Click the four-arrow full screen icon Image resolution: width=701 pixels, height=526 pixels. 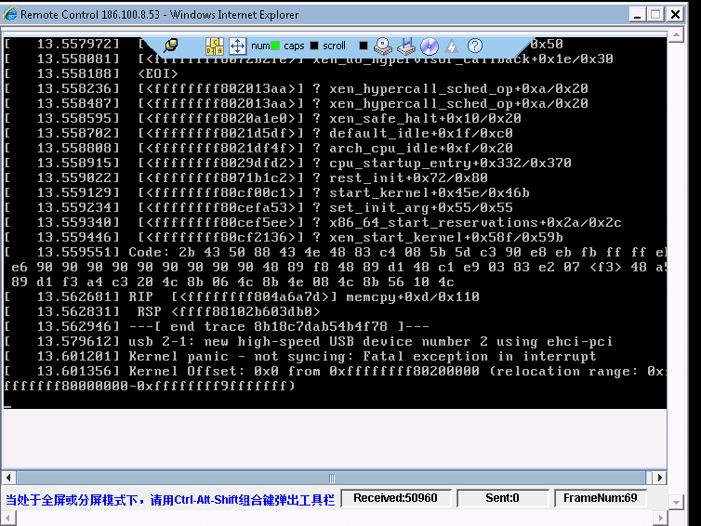pos(236,46)
